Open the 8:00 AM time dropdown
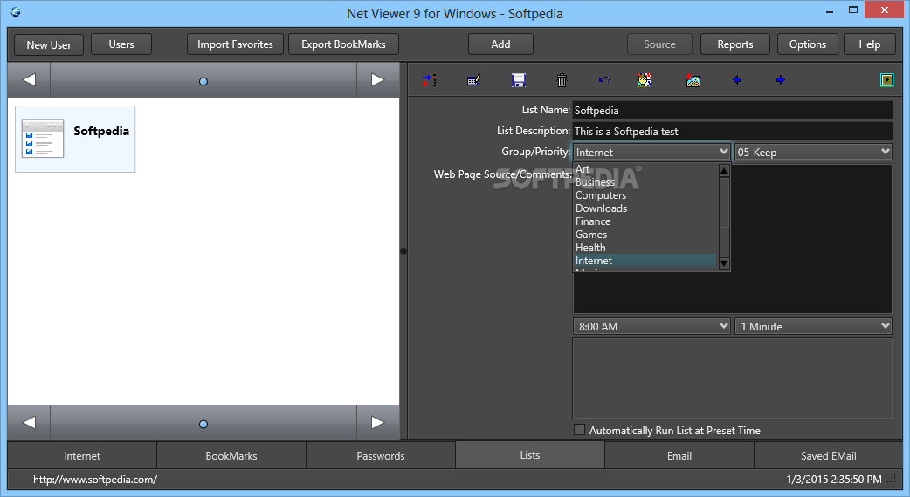910x497 pixels. pos(651,326)
